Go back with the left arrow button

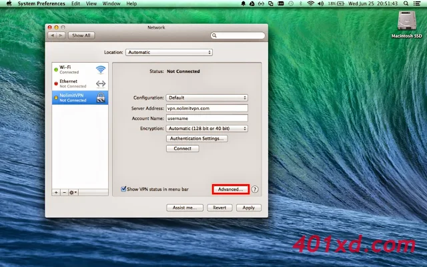(x=52, y=35)
